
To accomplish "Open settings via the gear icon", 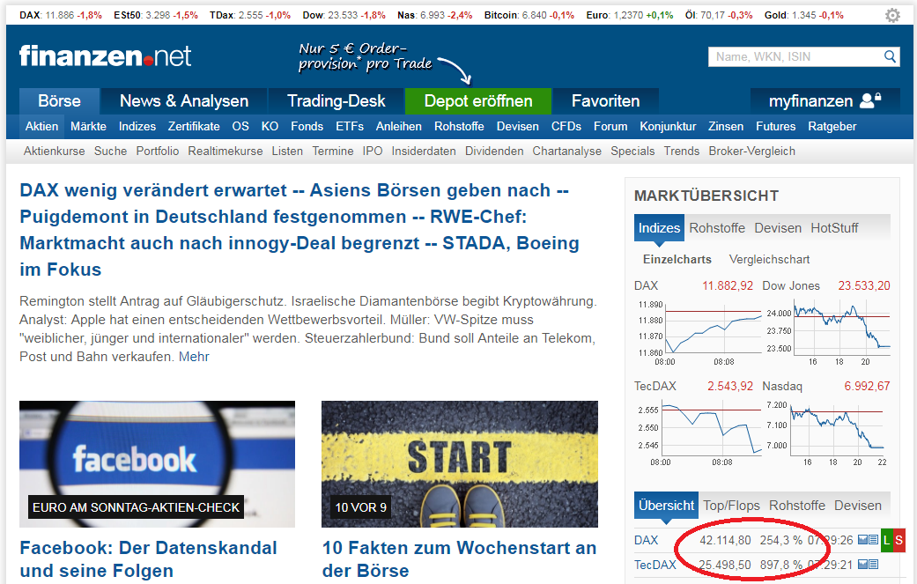I will click(x=891, y=15).
